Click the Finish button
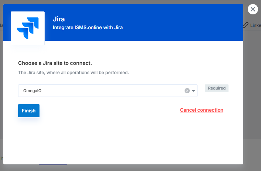 point(29,111)
